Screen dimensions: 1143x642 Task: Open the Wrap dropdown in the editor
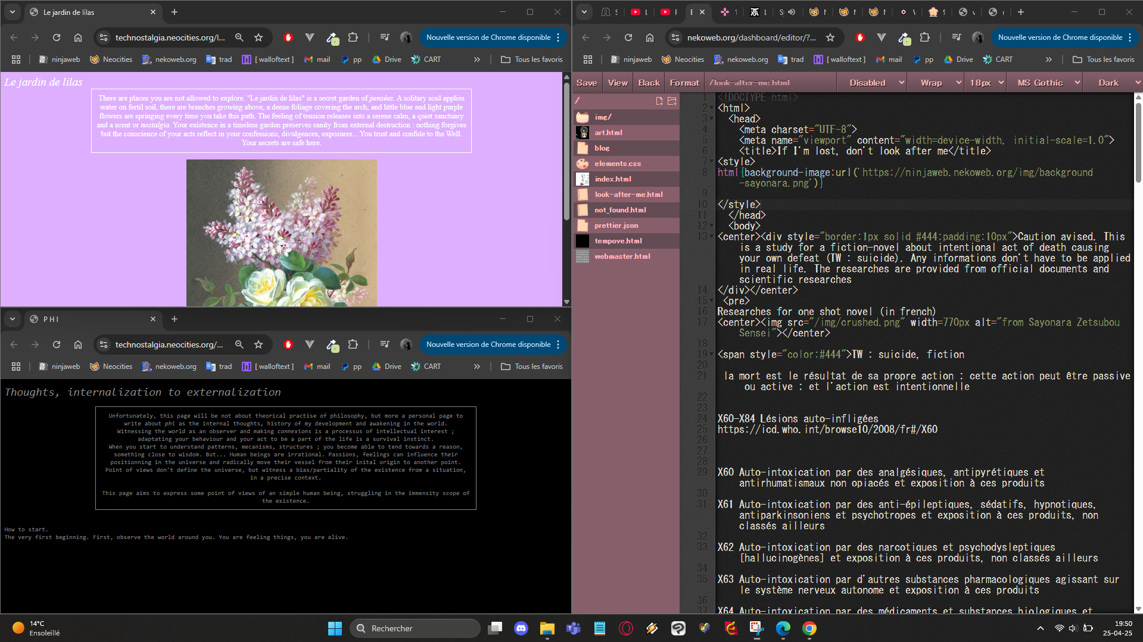pos(936,83)
